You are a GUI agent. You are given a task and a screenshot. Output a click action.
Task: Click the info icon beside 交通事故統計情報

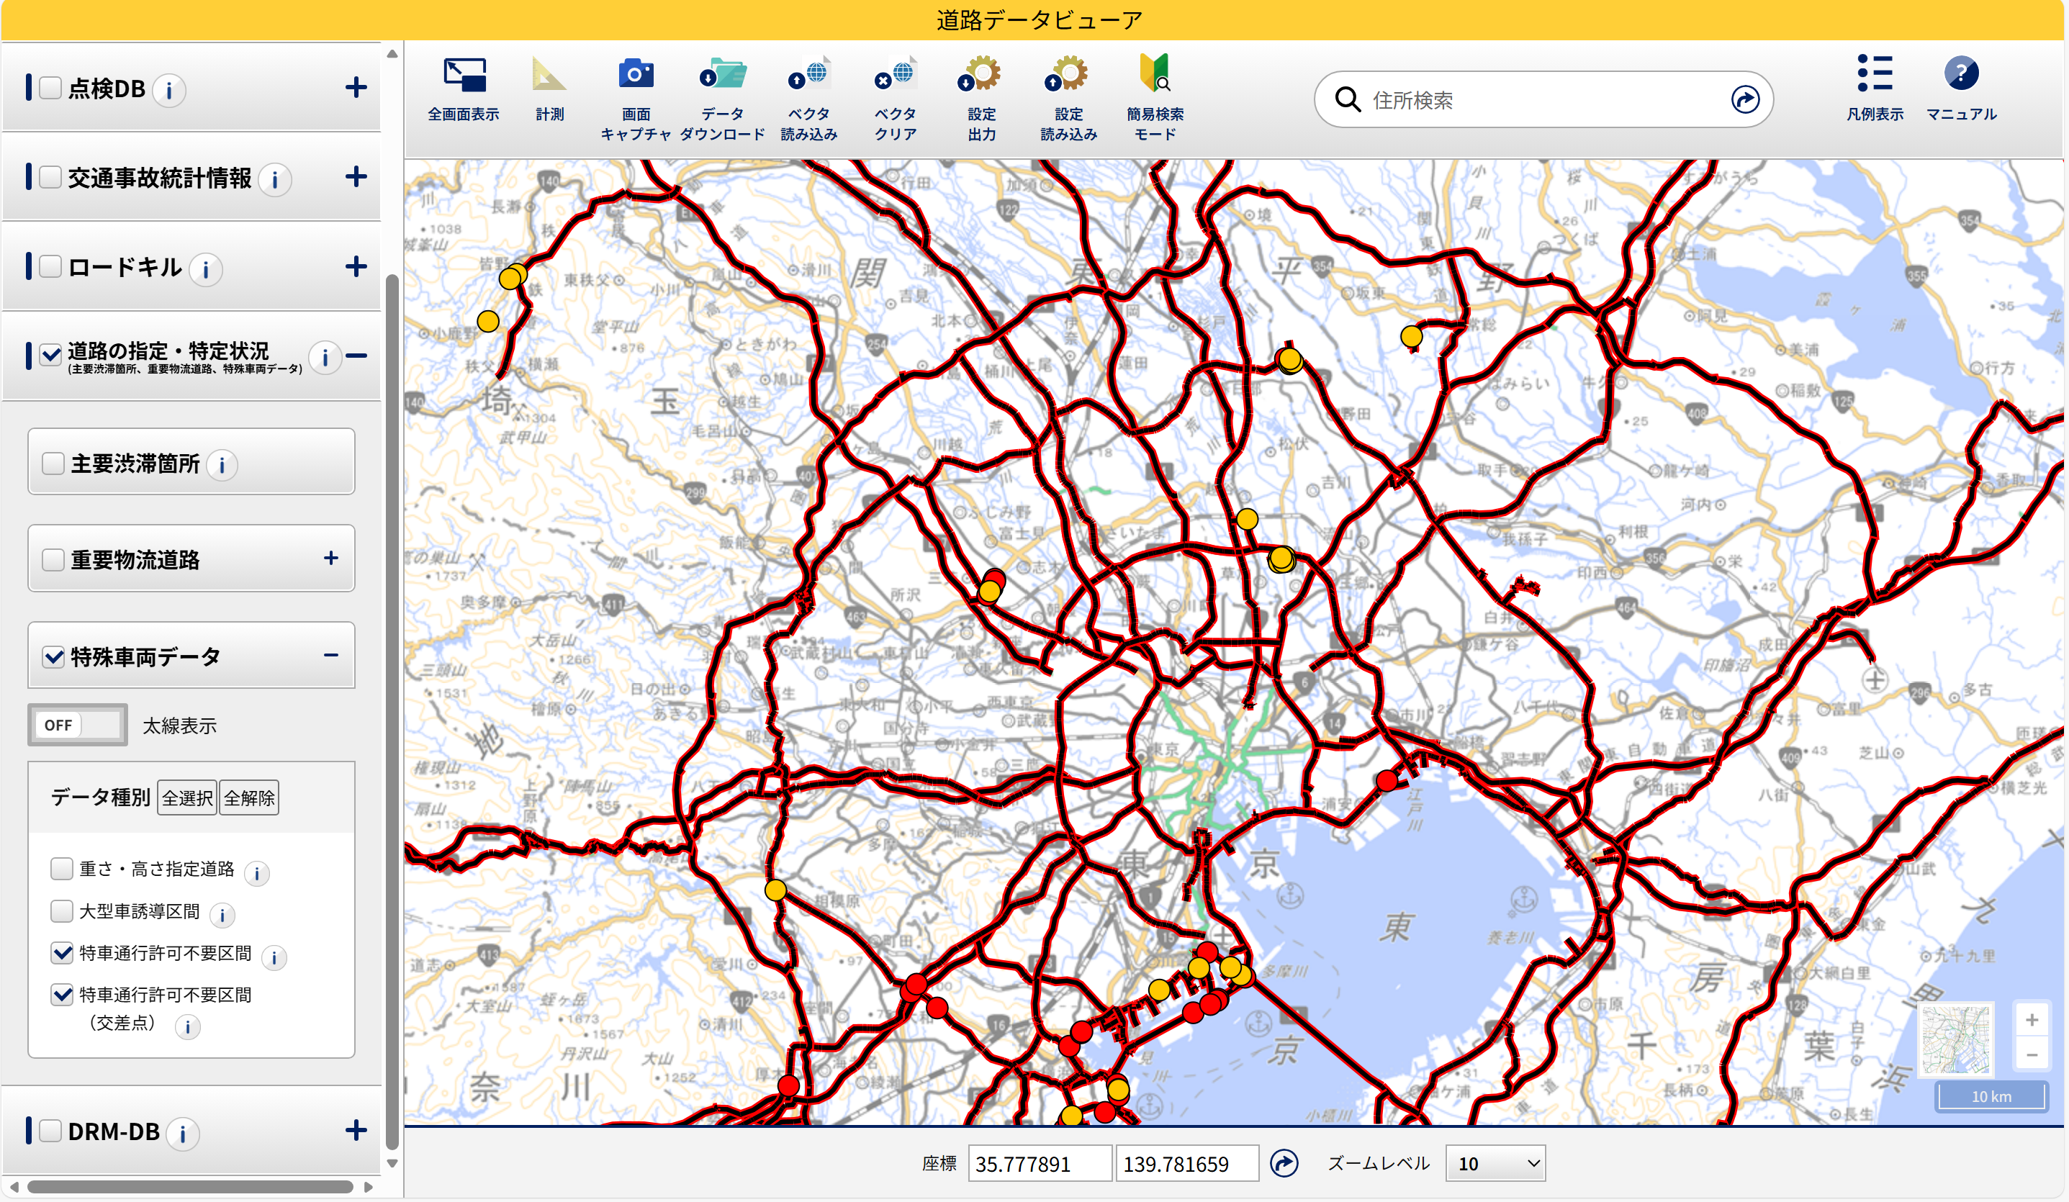pyautogui.click(x=275, y=179)
